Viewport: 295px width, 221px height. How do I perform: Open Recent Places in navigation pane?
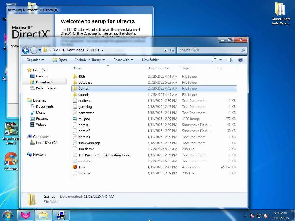tap(46, 88)
